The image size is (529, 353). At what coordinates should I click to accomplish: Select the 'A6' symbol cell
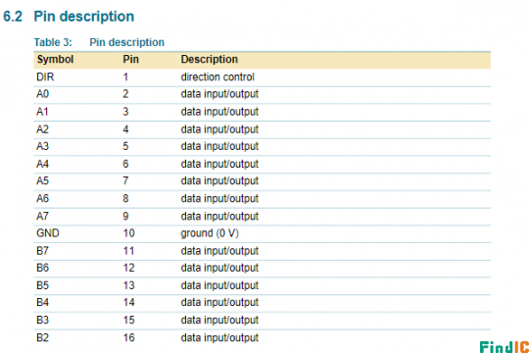[x=42, y=198]
